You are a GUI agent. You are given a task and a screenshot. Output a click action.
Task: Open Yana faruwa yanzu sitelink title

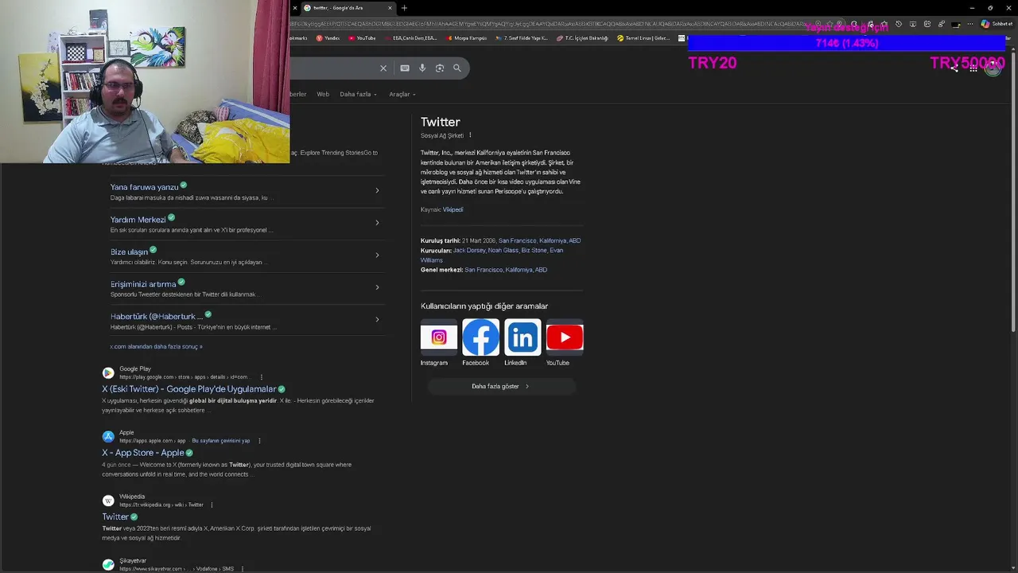tap(144, 187)
